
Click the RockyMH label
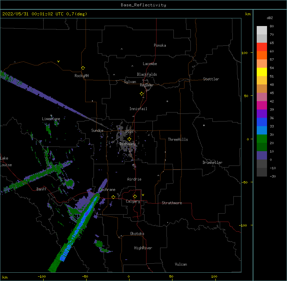coord(82,76)
